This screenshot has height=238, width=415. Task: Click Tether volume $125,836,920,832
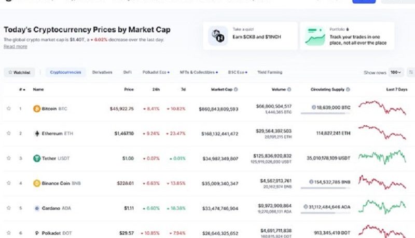tap(272, 156)
